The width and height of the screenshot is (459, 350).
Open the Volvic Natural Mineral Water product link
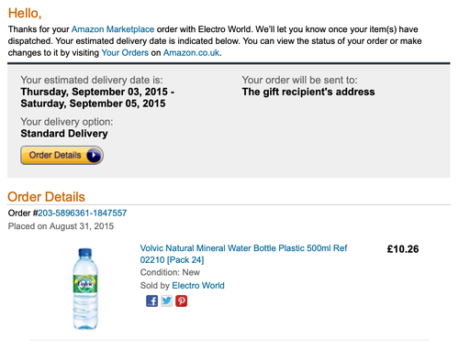coord(243,254)
